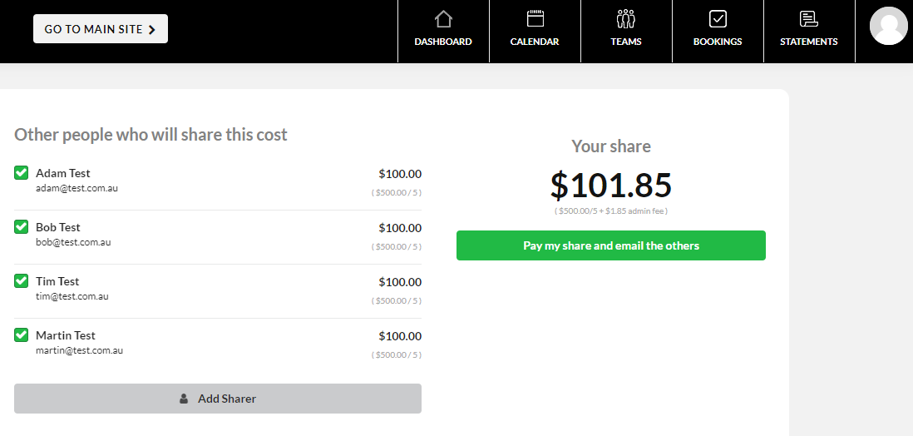
Task: Open the Dashboard house icon
Action: [443, 18]
